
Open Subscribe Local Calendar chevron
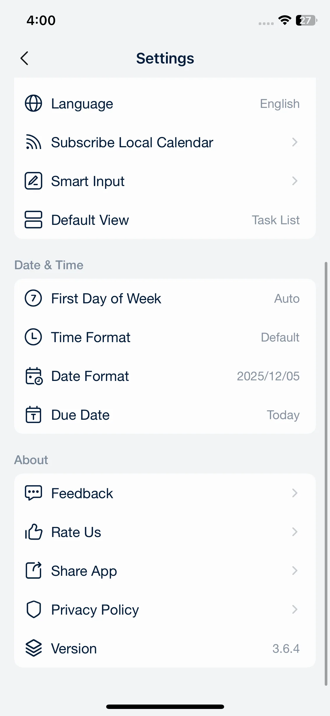coord(295,142)
